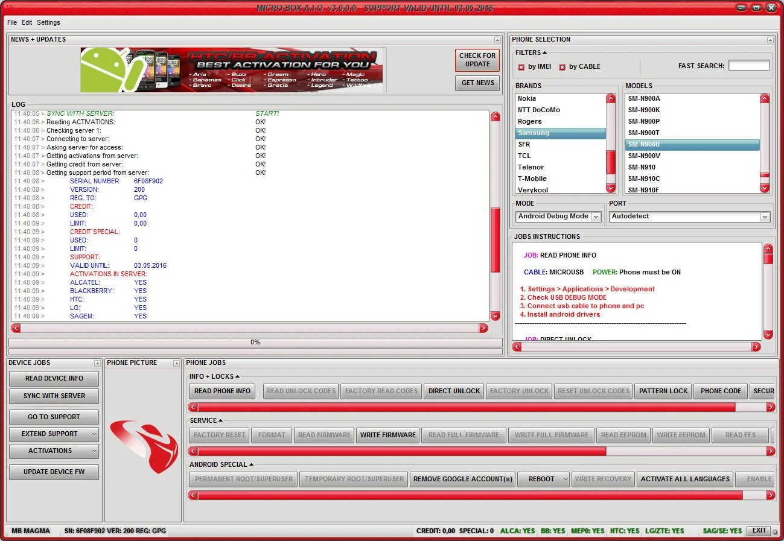Click Sync With Server button

[x=54, y=396]
